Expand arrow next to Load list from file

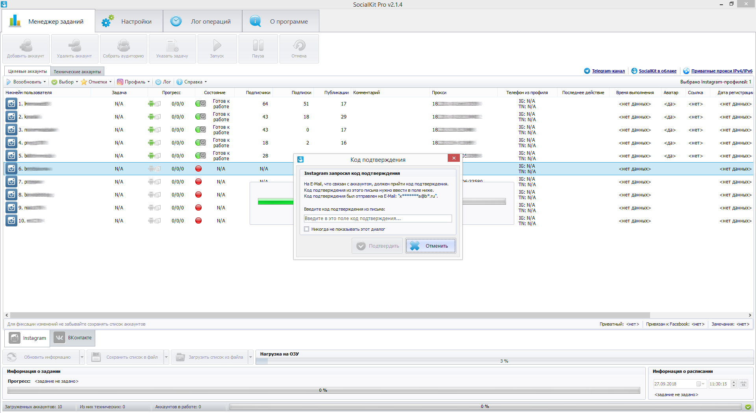[x=250, y=357]
